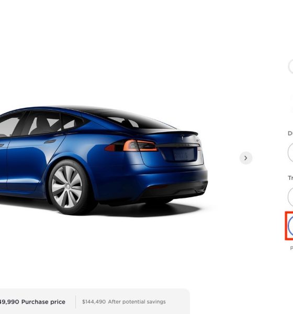Click the 'P' caption below the red box

coord(291,248)
